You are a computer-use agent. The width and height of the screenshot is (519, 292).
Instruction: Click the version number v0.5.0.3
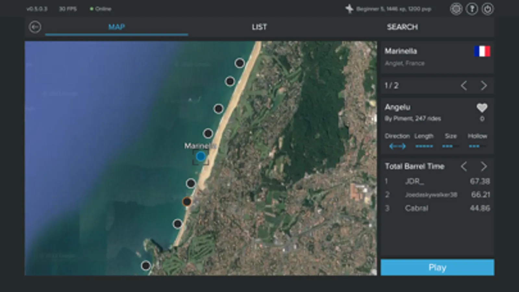37,9
